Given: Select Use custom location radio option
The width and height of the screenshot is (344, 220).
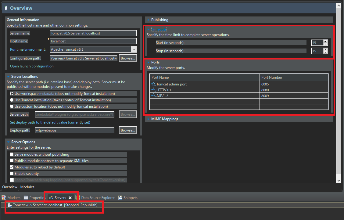Looking at the screenshot, I should (12, 106).
